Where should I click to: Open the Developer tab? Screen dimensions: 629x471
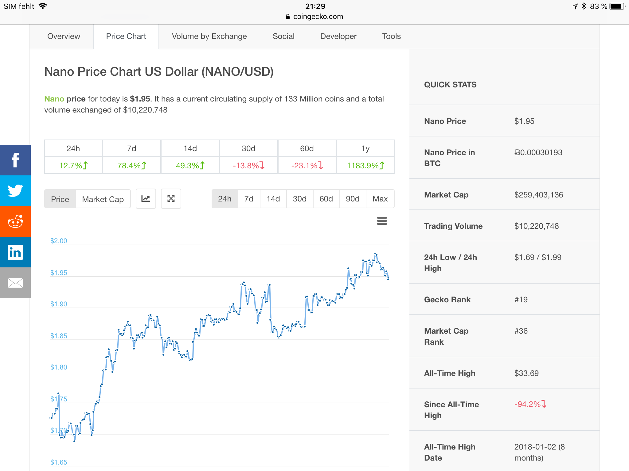[x=338, y=36]
